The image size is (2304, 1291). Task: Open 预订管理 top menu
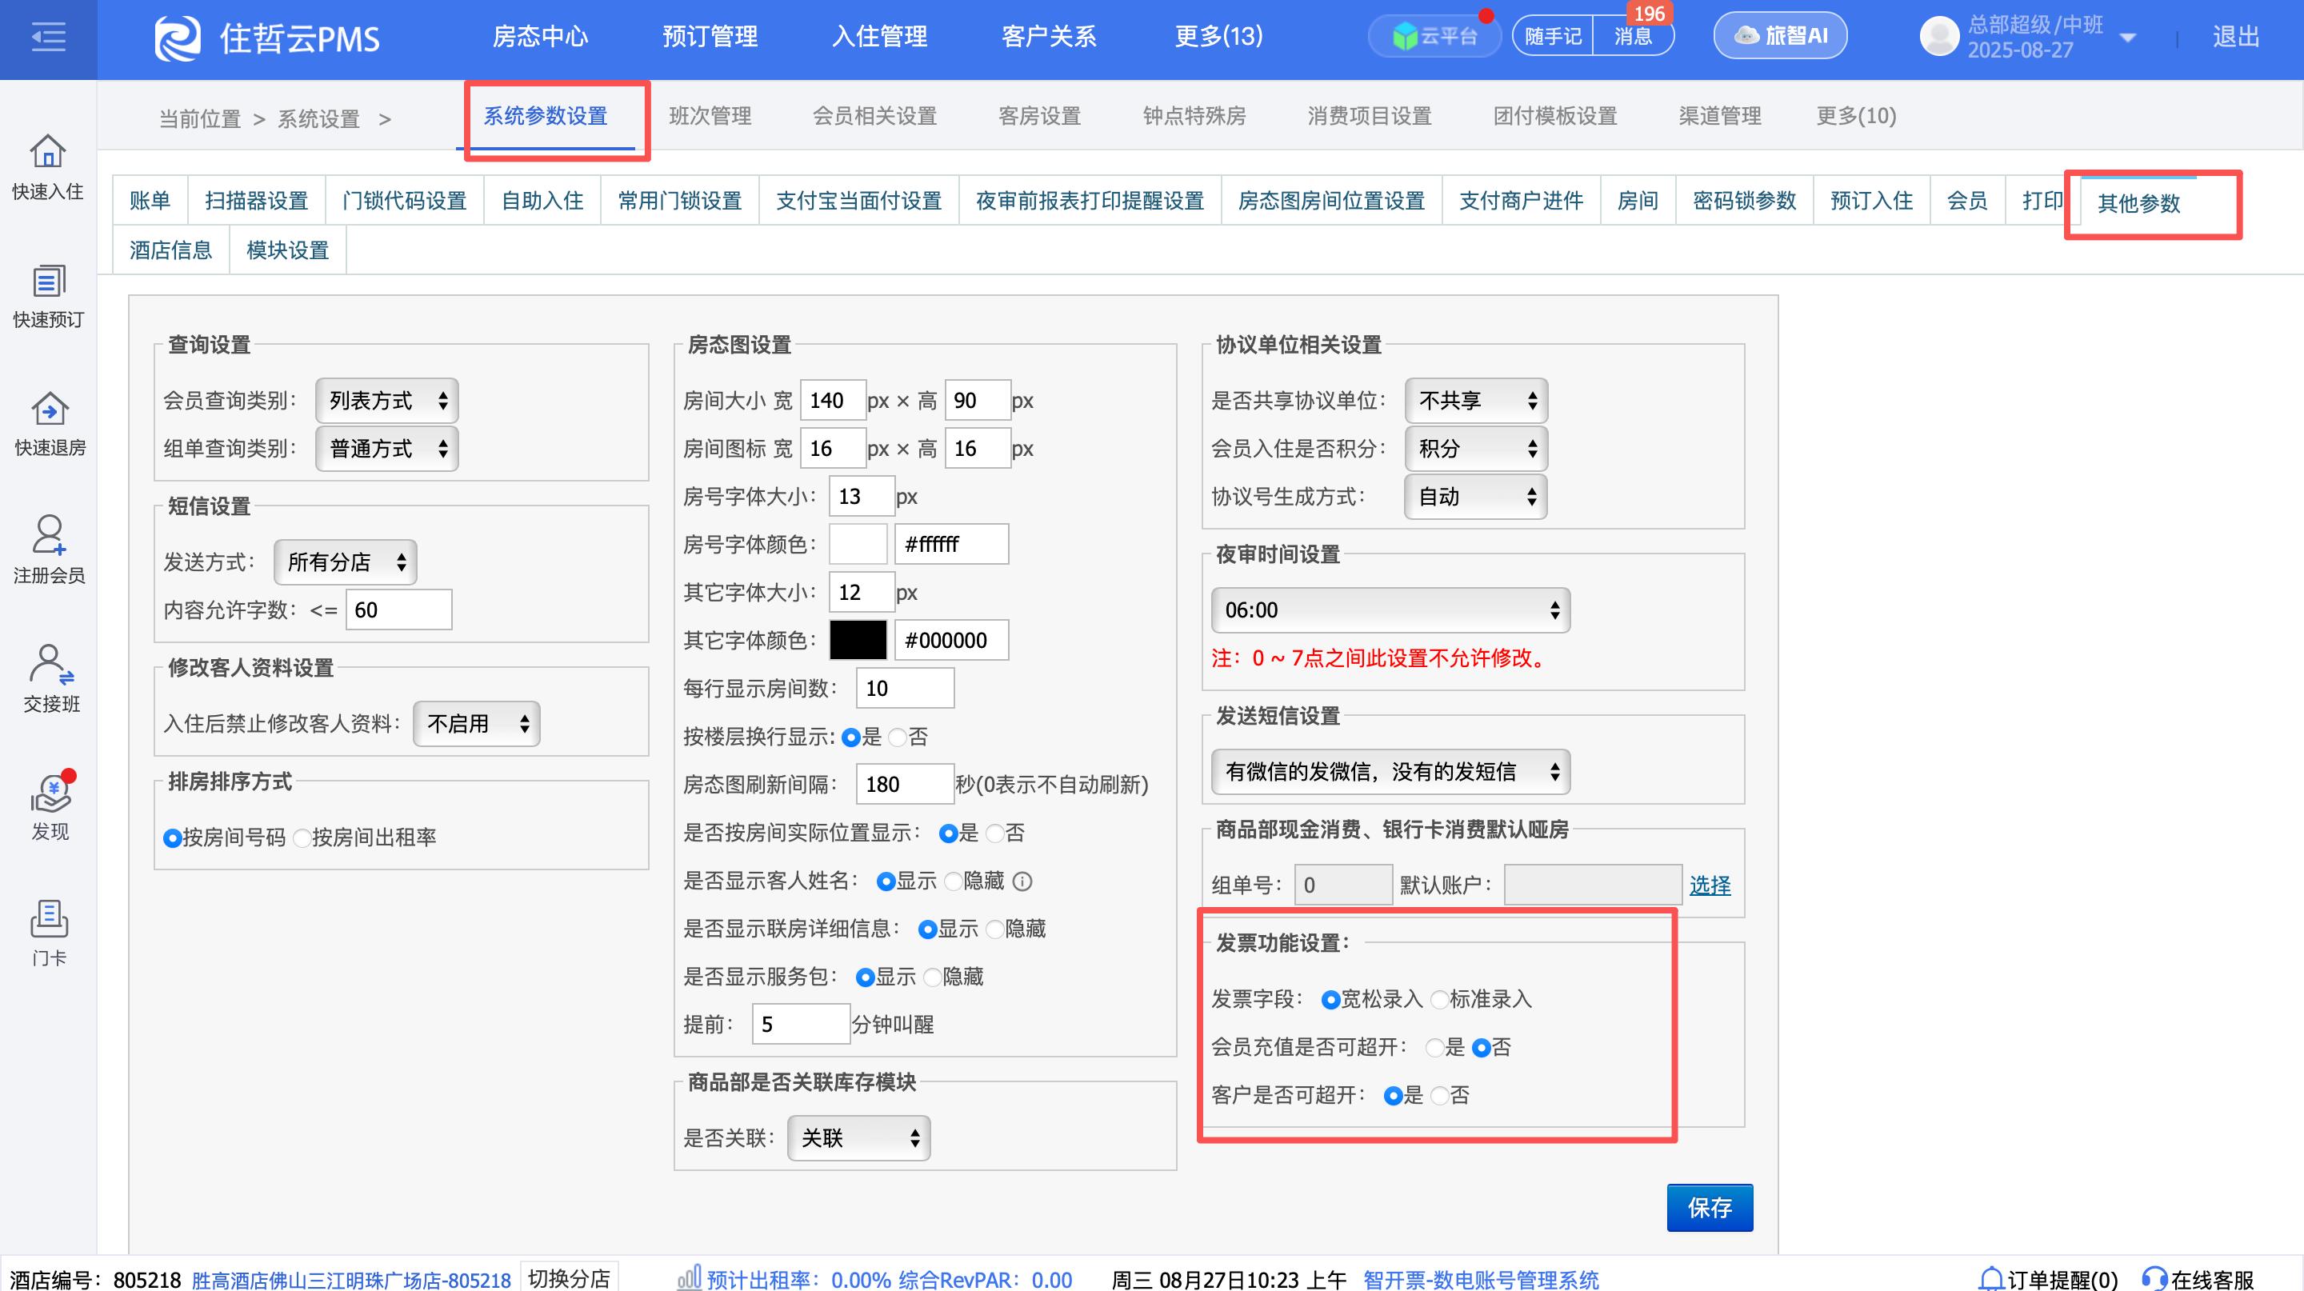pos(710,37)
